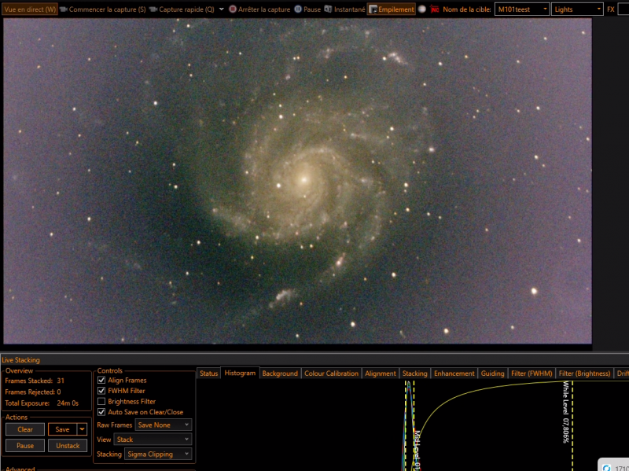The image size is (629, 471).
Task: Toggle the Empilement live stack tool
Action: [x=392, y=9]
